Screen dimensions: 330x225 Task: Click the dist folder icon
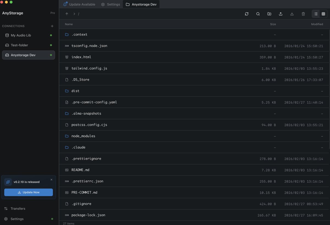click(67, 91)
